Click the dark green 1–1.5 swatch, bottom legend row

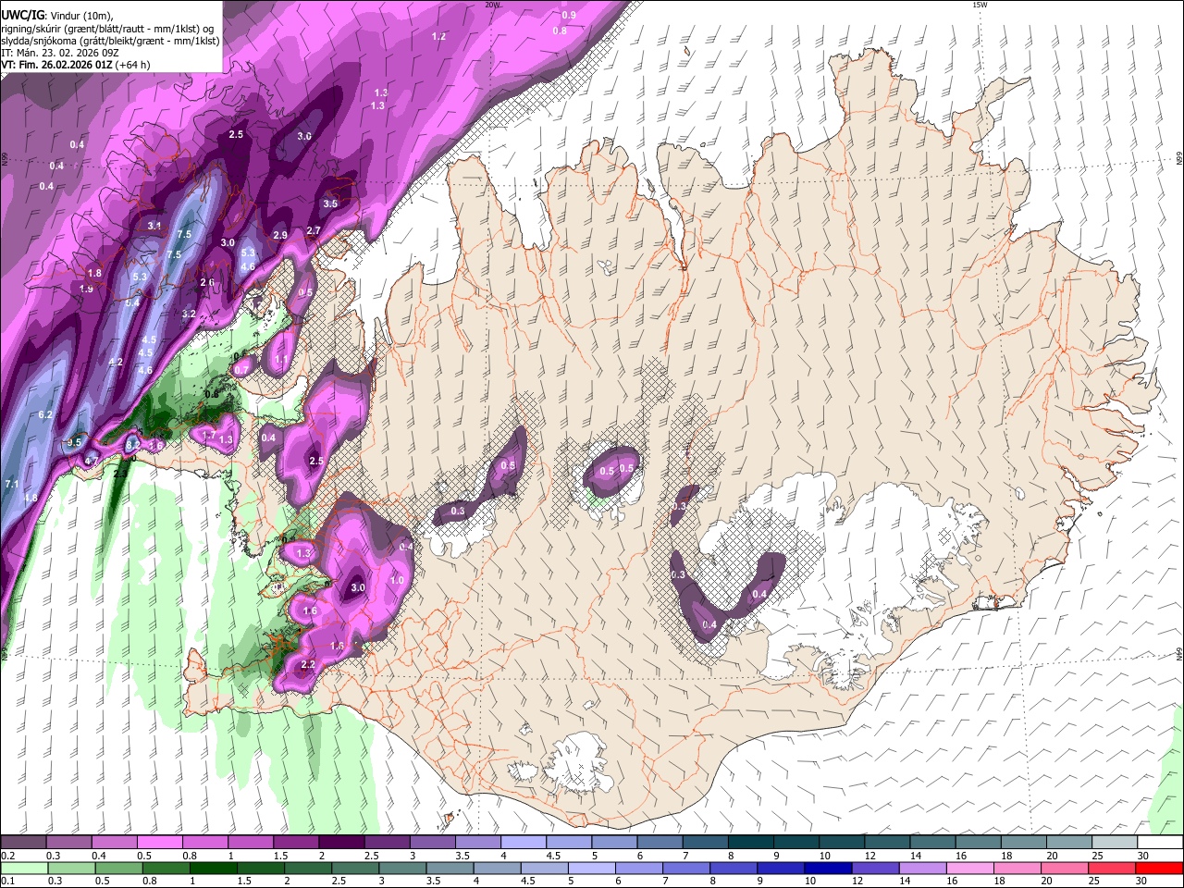(213, 868)
